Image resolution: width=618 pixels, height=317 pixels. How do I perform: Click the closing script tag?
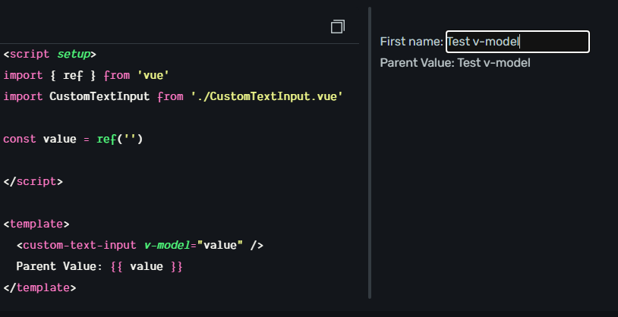click(x=33, y=181)
